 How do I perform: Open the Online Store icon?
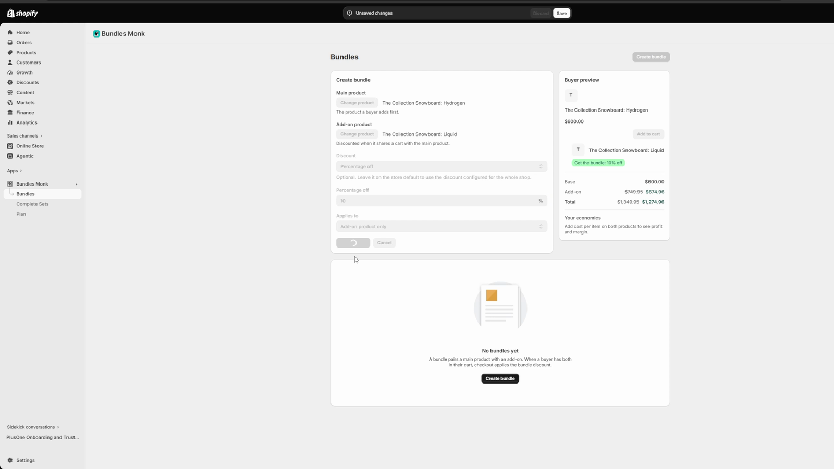tap(10, 146)
